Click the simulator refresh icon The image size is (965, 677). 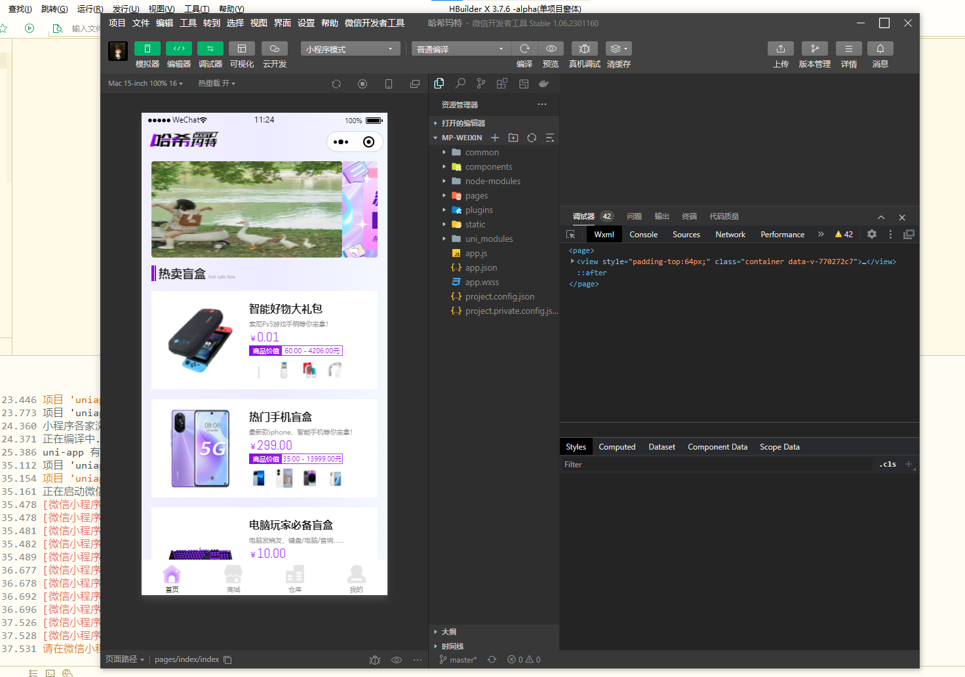(336, 84)
